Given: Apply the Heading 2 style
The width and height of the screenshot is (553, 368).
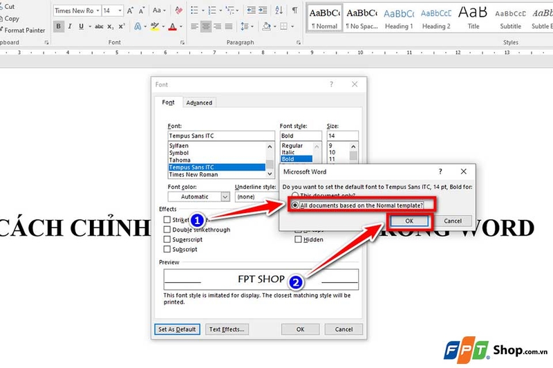Looking at the screenshot, I should click(436, 19).
